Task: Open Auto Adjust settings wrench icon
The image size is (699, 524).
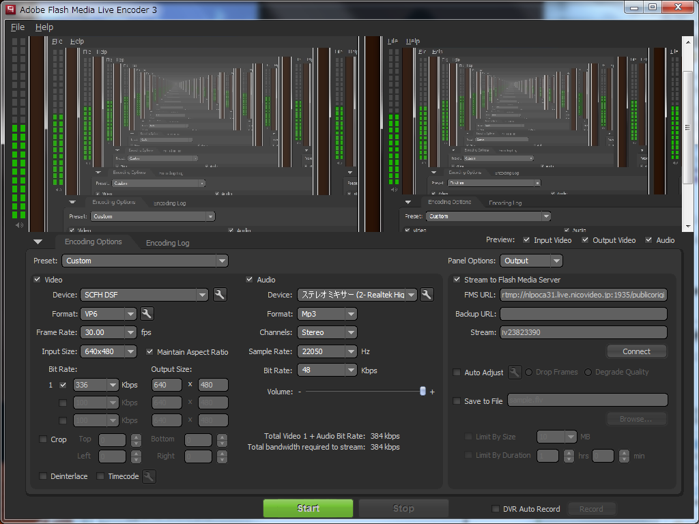Action: 515,372
